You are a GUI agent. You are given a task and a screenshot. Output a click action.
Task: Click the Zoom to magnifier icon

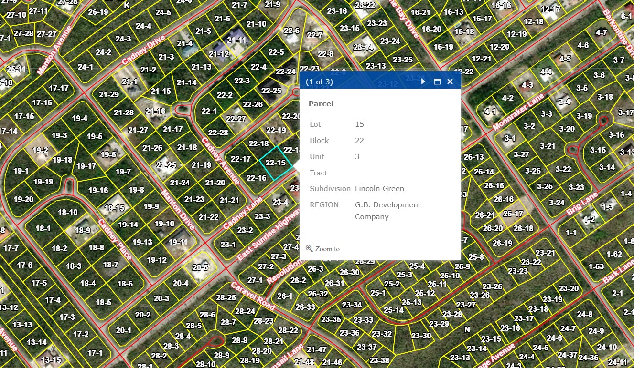pyautogui.click(x=309, y=248)
